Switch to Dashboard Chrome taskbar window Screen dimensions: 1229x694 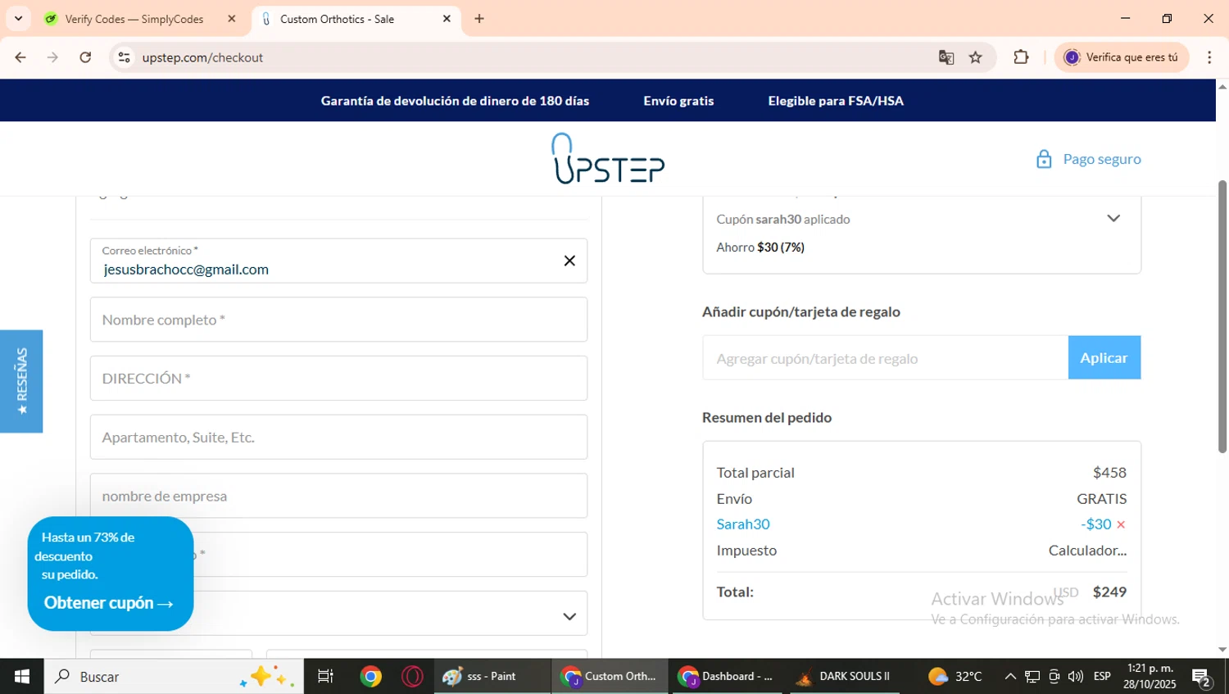727,676
